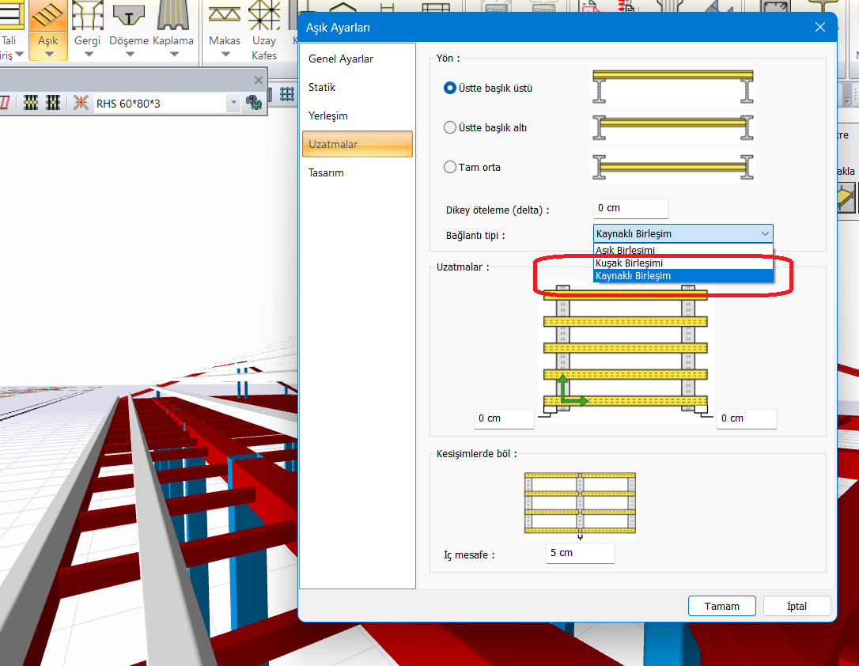Viewport: 859px width, 666px height.
Task: Choose Aşık Birleşimi from the list
Action: coord(683,250)
